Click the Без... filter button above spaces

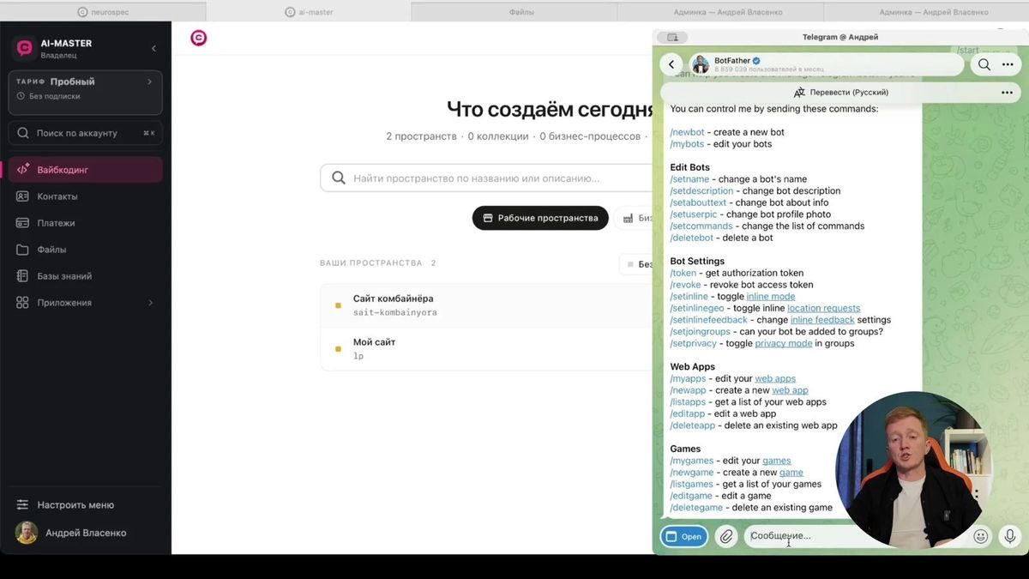[x=637, y=264]
